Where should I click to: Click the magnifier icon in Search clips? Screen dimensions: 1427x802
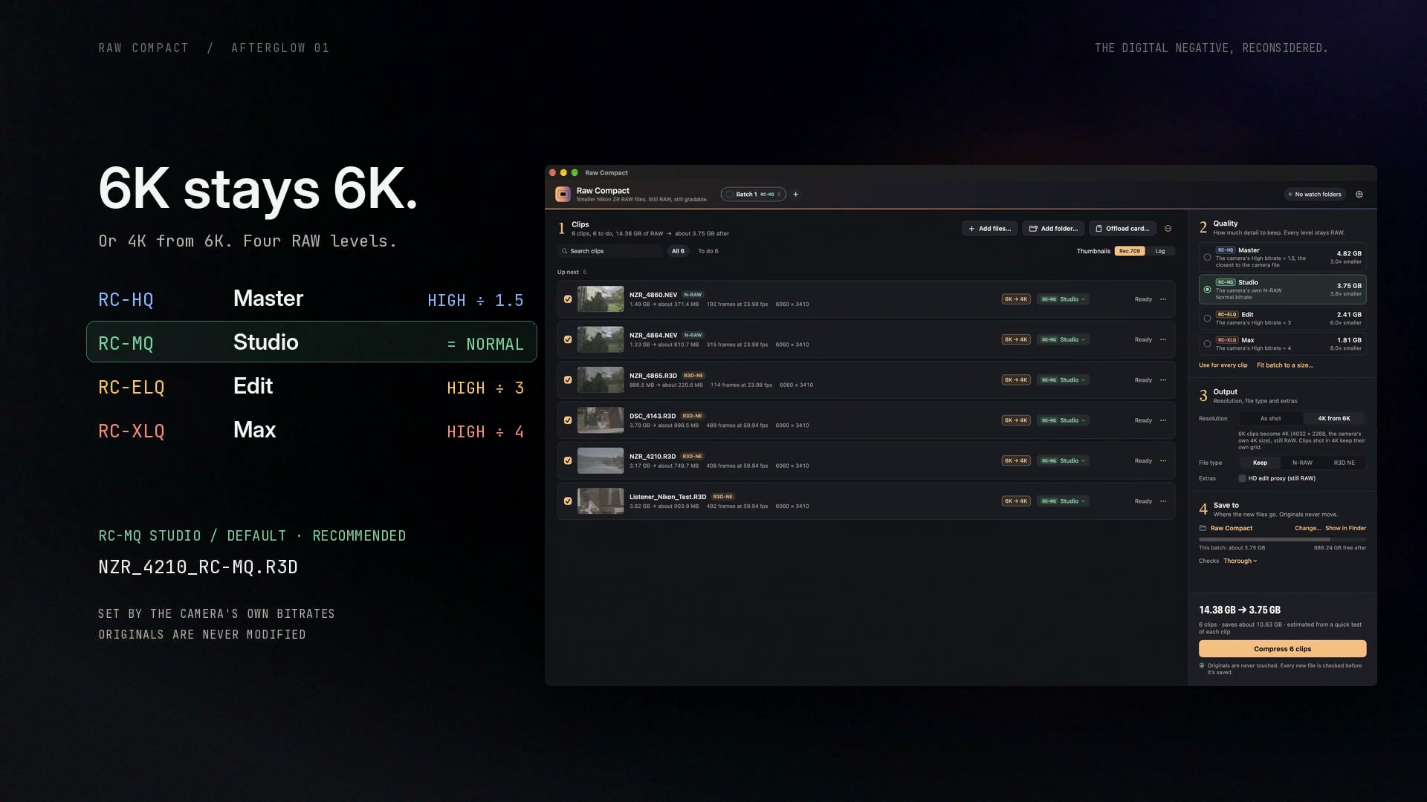(565, 251)
